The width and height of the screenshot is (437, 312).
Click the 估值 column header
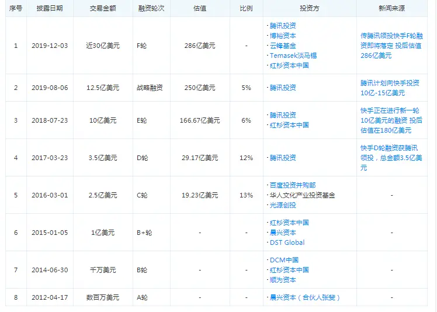coord(200,8)
